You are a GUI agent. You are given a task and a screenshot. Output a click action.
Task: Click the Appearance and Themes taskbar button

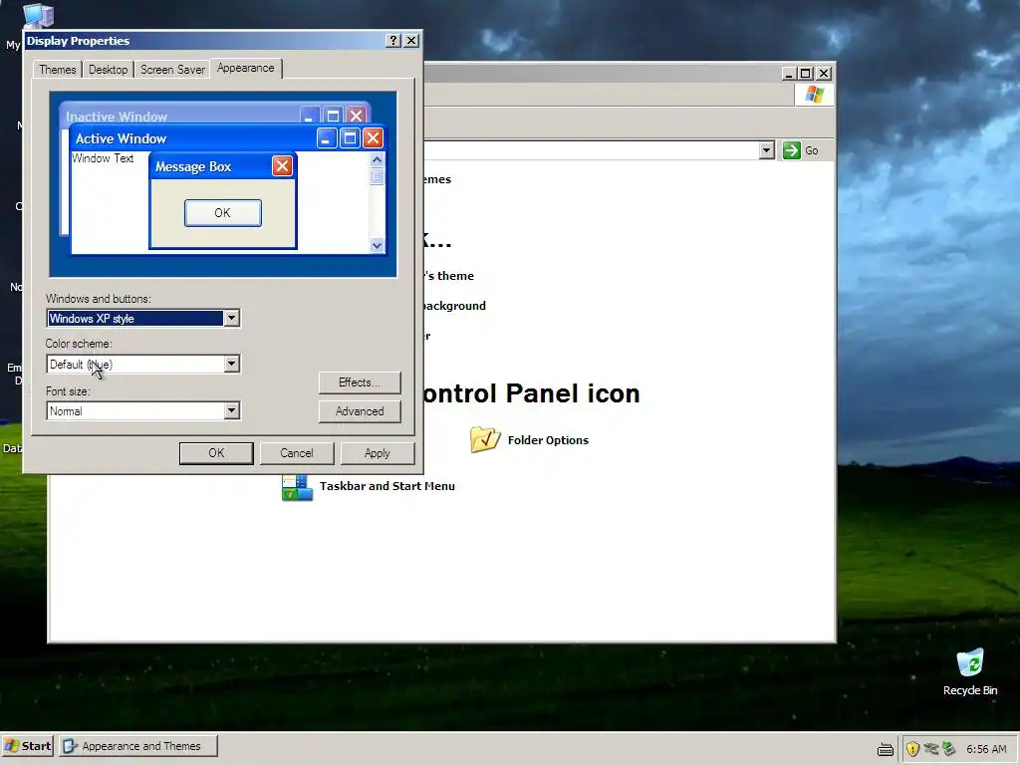click(x=138, y=746)
